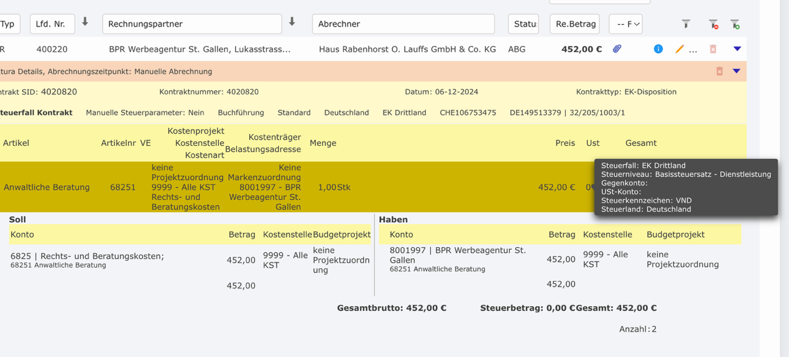Select Haus Rabenhorst O. Lauffs abrechner cell

(x=407, y=49)
